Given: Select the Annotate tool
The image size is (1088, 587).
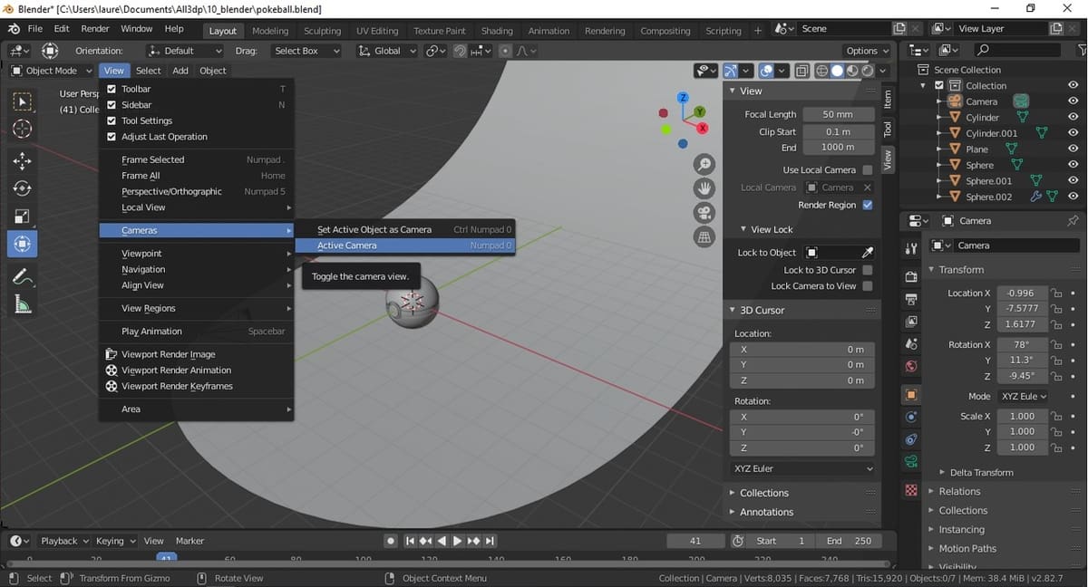Looking at the screenshot, I should point(23,276).
